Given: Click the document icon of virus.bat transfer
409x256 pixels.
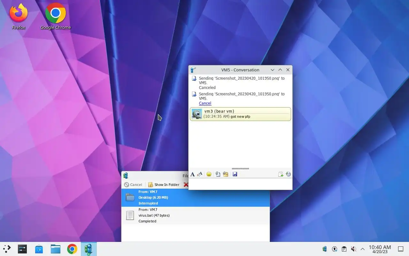Looking at the screenshot, I should click(x=130, y=215).
